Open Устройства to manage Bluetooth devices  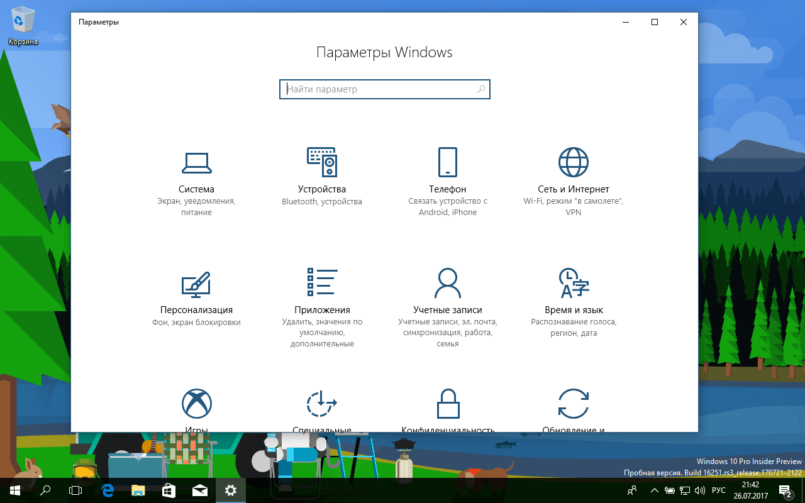pyautogui.click(x=322, y=176)
